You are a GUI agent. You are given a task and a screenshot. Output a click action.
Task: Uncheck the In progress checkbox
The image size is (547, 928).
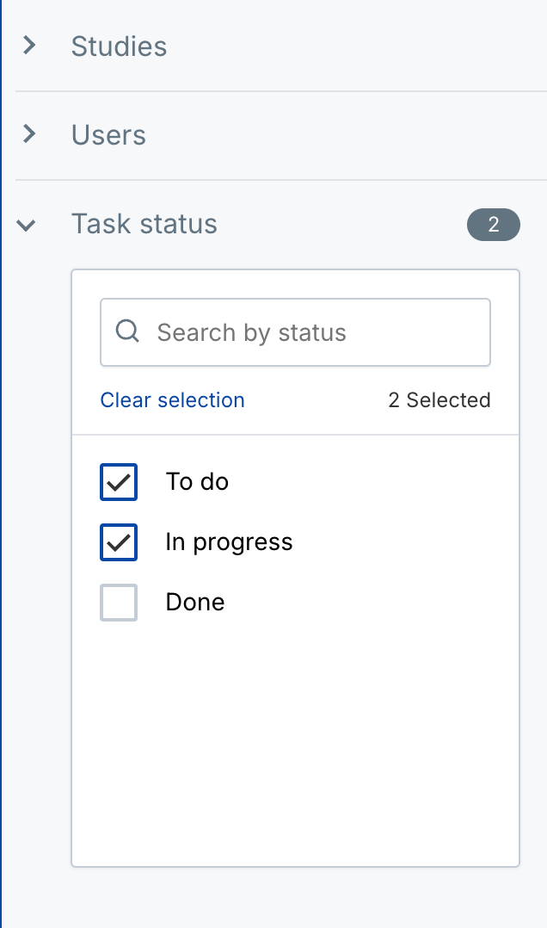(119, 541)
